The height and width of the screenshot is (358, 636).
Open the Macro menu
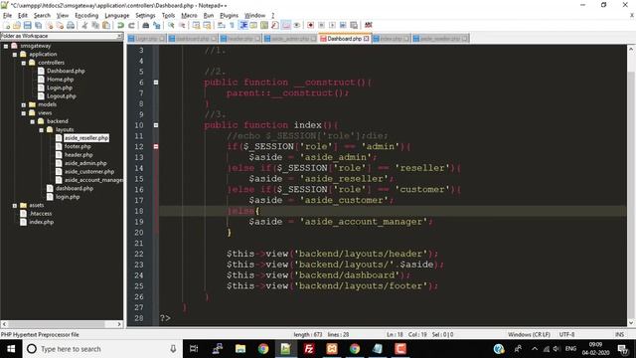(189, 16)
